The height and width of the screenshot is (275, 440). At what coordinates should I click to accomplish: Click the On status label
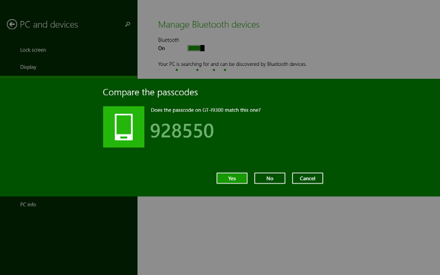(x=161, y=48)
